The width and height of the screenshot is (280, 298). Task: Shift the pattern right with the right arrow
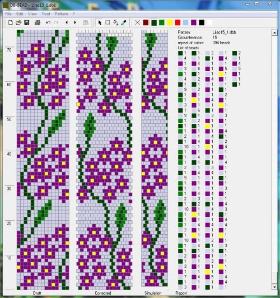click(75, 22)
